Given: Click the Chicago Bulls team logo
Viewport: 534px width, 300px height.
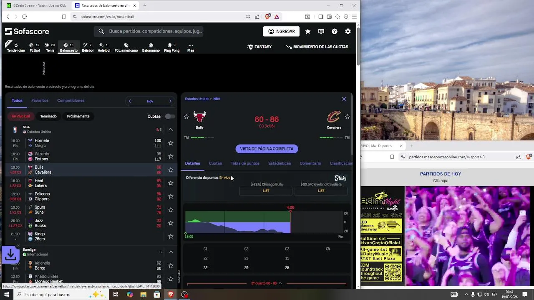Looking at the screenshot, I should 199,117.
